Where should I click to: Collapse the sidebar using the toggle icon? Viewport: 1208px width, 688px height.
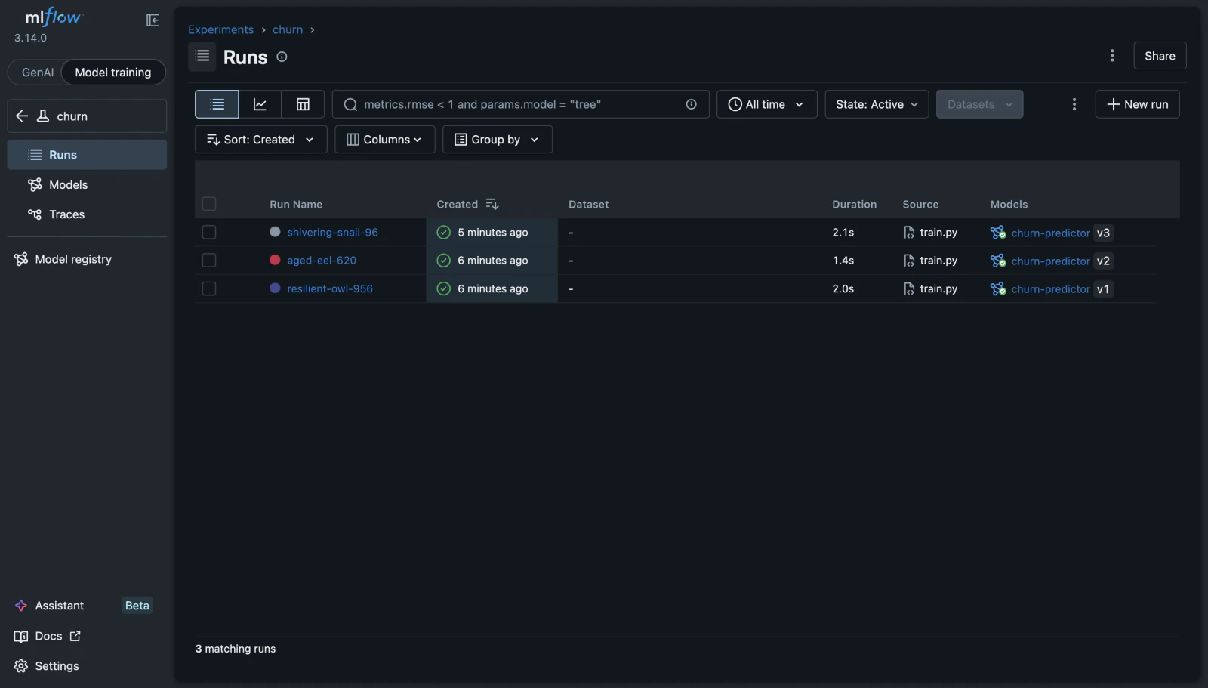[153, 20]
